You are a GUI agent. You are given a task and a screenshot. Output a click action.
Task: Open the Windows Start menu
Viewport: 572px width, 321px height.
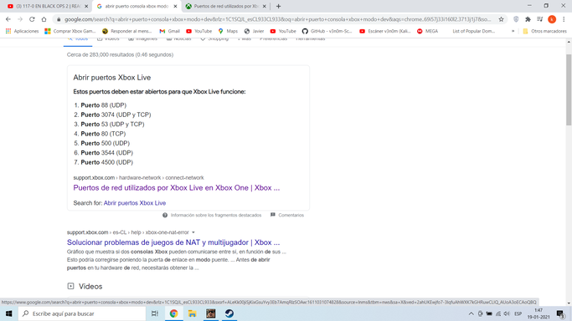8,313
